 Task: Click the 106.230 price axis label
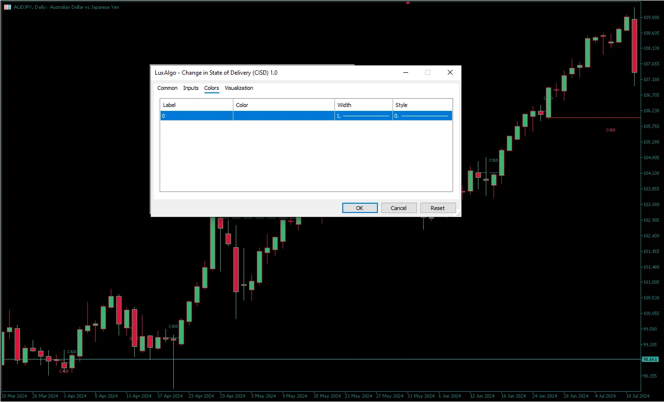pos(652,111)
